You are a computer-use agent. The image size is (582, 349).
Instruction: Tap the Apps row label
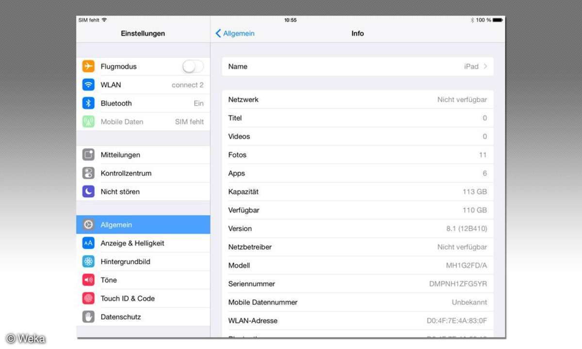click(237, 173)
